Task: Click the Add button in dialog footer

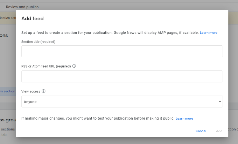Action: click(x=219, y=131)
